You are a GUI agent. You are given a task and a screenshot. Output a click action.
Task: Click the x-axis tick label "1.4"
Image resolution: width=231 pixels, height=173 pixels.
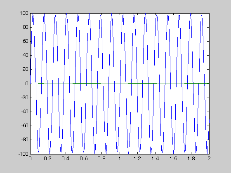(155, 159)
